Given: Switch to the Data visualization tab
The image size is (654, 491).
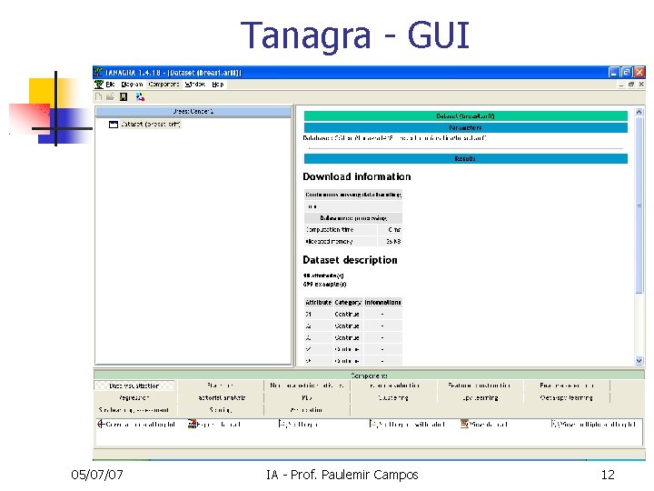Looking at the screenshot, I should click(x=134, y=386).
